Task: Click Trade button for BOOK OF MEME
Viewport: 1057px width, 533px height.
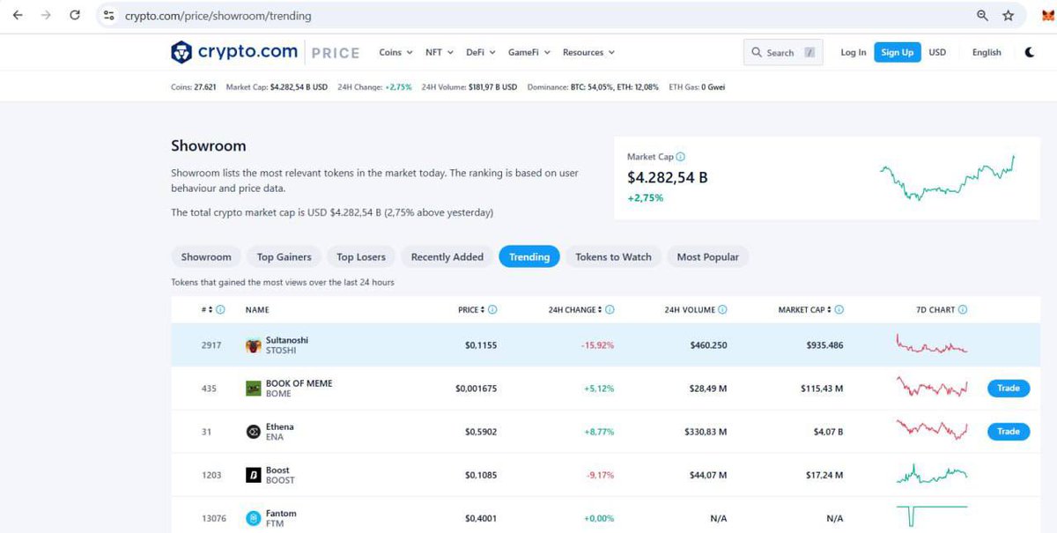Action: (x=1009, y=389)
